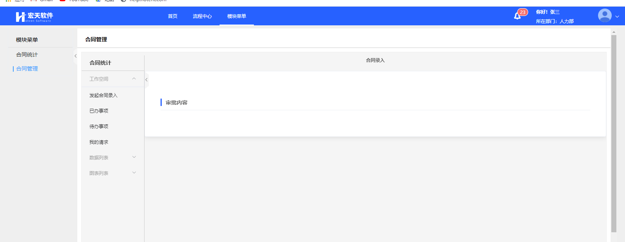The width and height of the screenshot is (625, 242).
Task: Expand the 数据列表 section
Action: [112, 157]
